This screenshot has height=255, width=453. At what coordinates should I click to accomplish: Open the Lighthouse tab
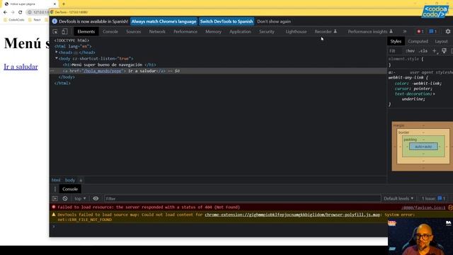point(296,31)
